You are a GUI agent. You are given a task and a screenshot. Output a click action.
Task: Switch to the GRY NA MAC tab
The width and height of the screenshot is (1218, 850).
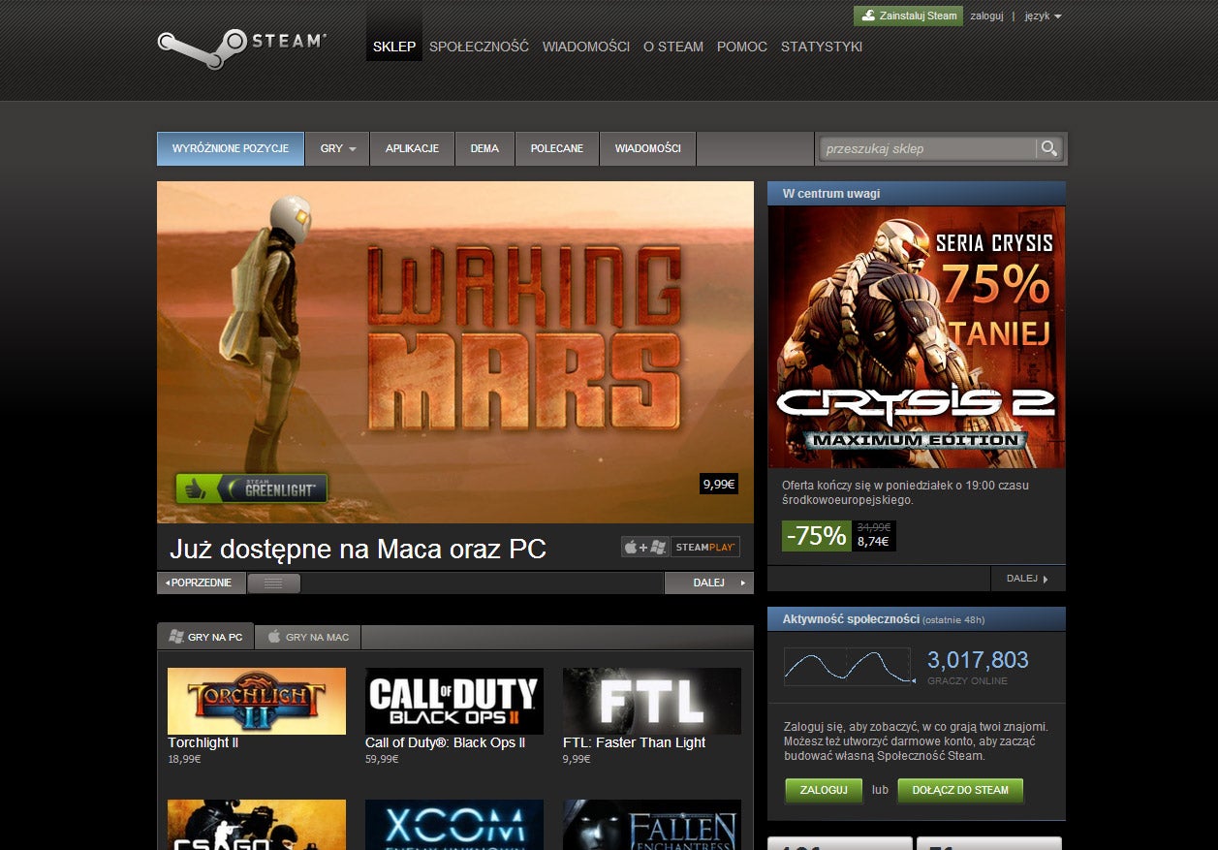point(308,637)
